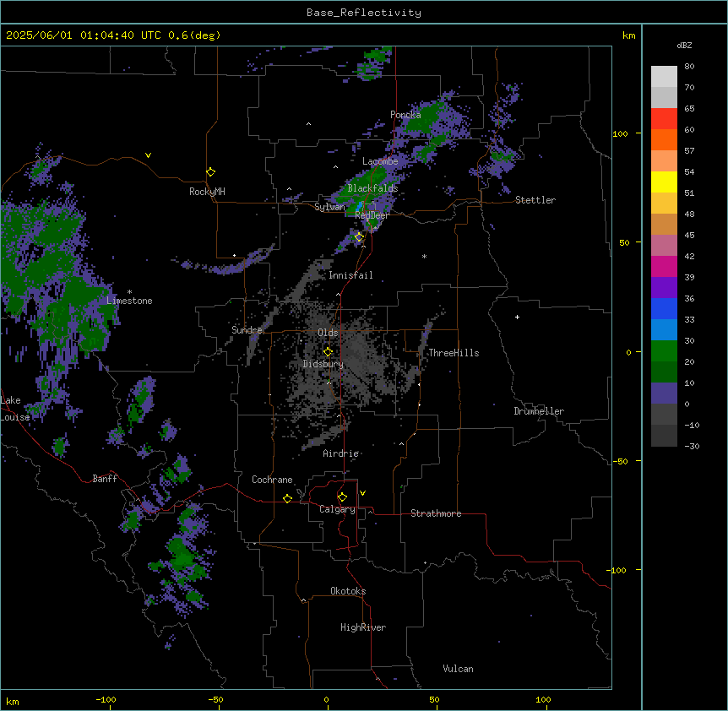Select the orange 57-60 dBZ legend swatch
This screenshot has width=728, height=711.
coord(664,139)
